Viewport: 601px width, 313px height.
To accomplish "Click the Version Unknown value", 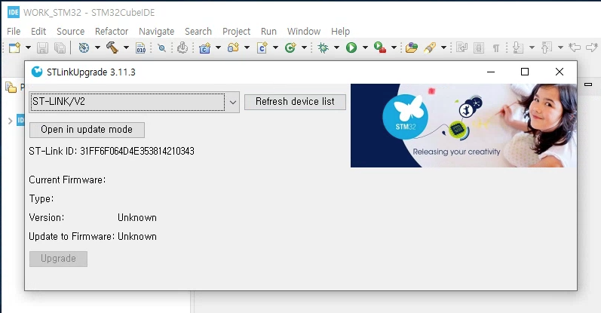I will pyautogui.click(x=137, y=218).
